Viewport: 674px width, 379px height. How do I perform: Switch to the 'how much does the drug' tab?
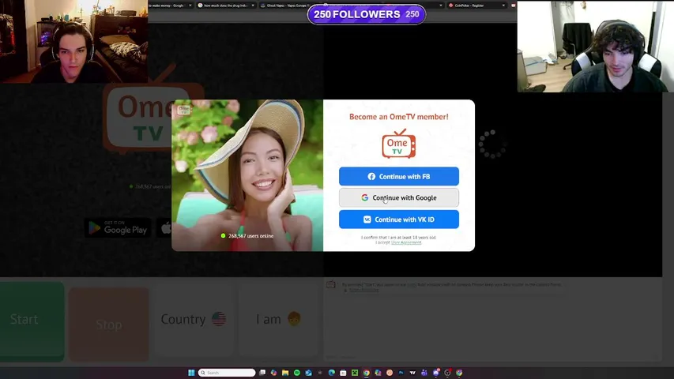(225, 6)
